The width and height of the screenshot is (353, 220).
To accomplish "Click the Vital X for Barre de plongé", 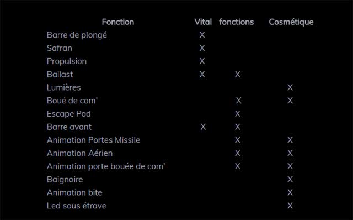I will click(202, 35).
